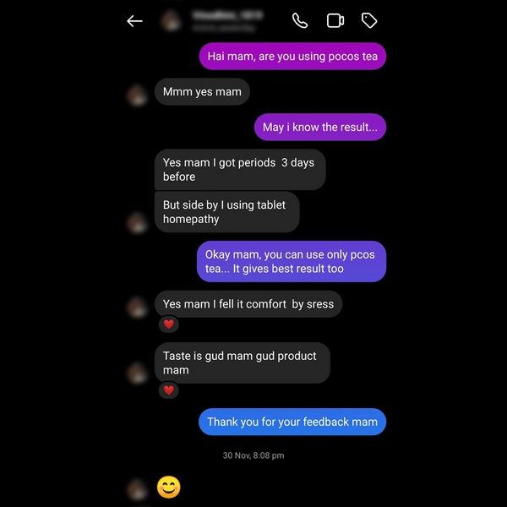
Task: Tap heart reaction under 'fell it comfort' message
Action: click(168, 324)
